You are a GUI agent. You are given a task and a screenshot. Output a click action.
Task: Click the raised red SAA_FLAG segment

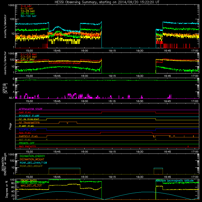click(x=126, y=132)
